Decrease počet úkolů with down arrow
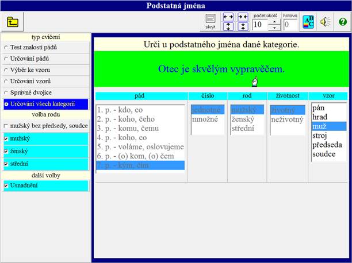The width and height of the screenshot is (352, 263). tap(274, 27)
